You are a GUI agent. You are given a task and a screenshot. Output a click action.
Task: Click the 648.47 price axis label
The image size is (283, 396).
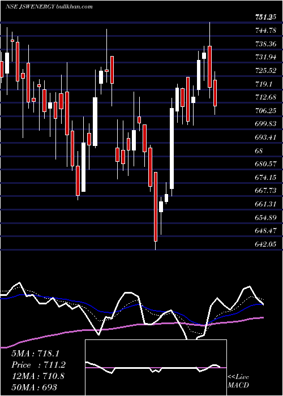click(x=265, y=231)
